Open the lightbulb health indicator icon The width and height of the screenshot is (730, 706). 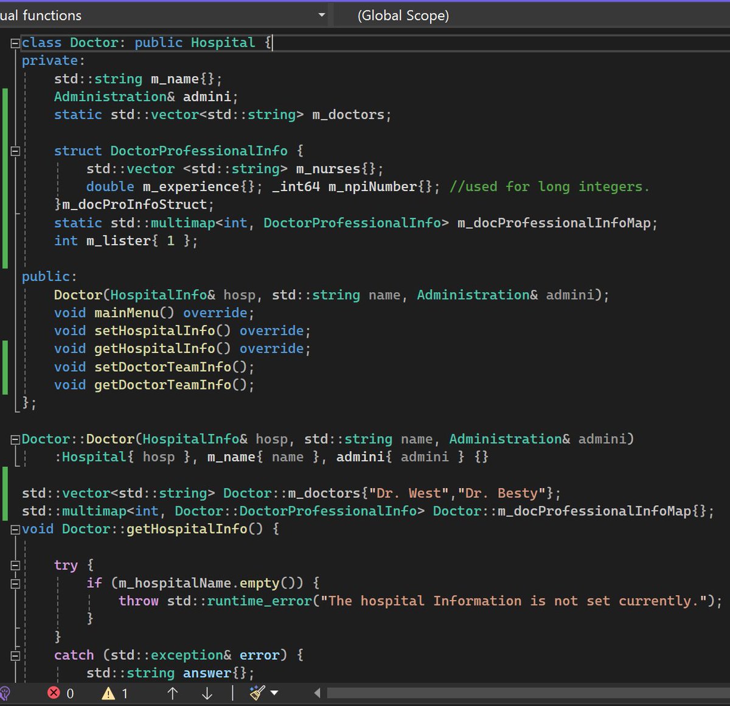(x=5, y=693)
